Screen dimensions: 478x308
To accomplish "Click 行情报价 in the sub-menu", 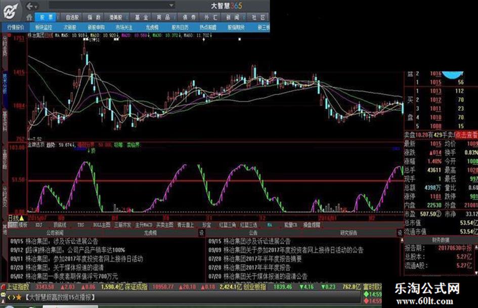I will (x=16, y=27).
